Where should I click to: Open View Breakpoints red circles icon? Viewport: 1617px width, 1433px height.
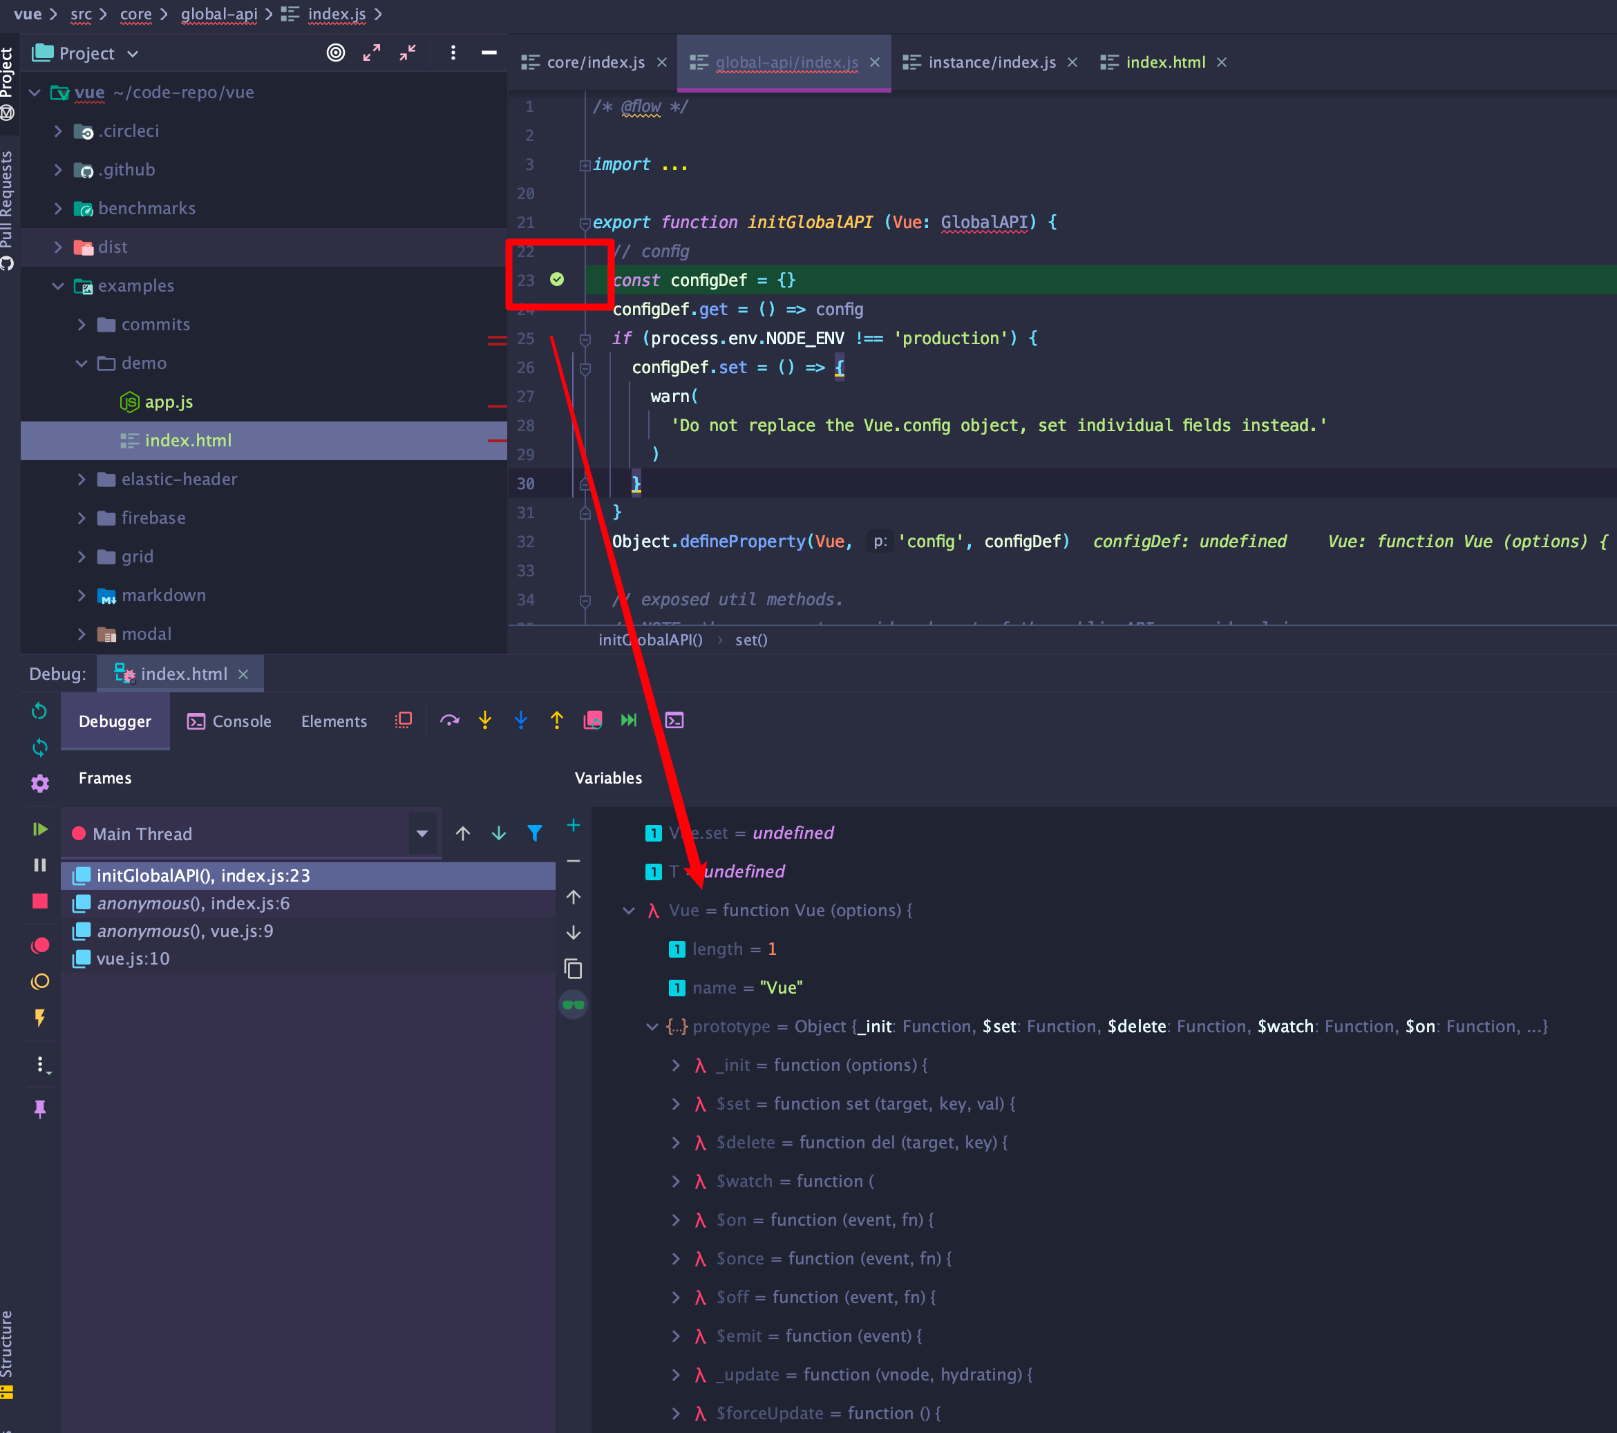[39, 946]
